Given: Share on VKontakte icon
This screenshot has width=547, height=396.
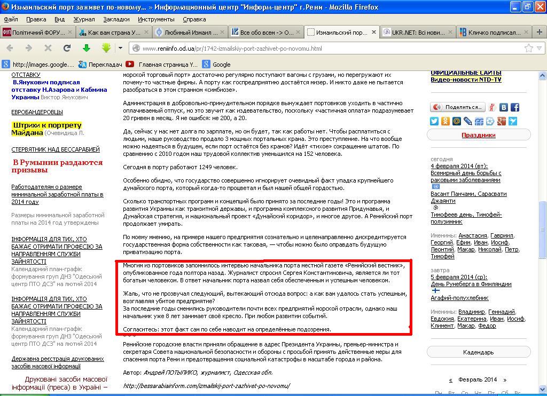Looking at the screenshot, I should pyautogui.click(x=503, y=107).
